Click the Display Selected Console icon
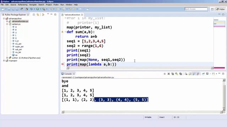 click(x=207, y=74)
